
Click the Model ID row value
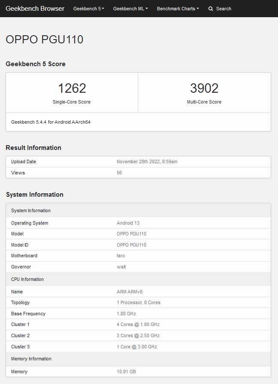click(131, 245)
